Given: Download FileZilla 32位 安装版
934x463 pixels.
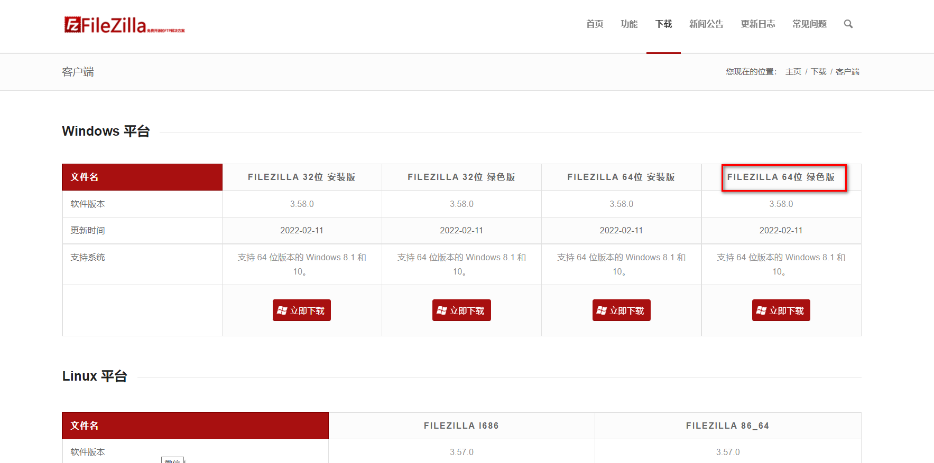Looking at the screenshot, I should [x=302, y=310].
